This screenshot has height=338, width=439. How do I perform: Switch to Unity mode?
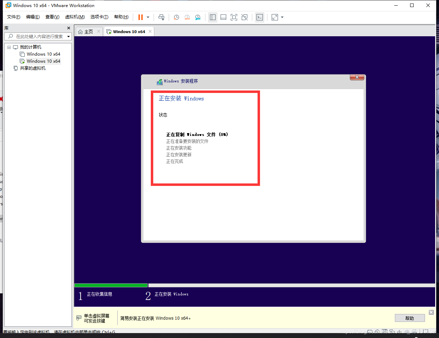tap(245, 17)
